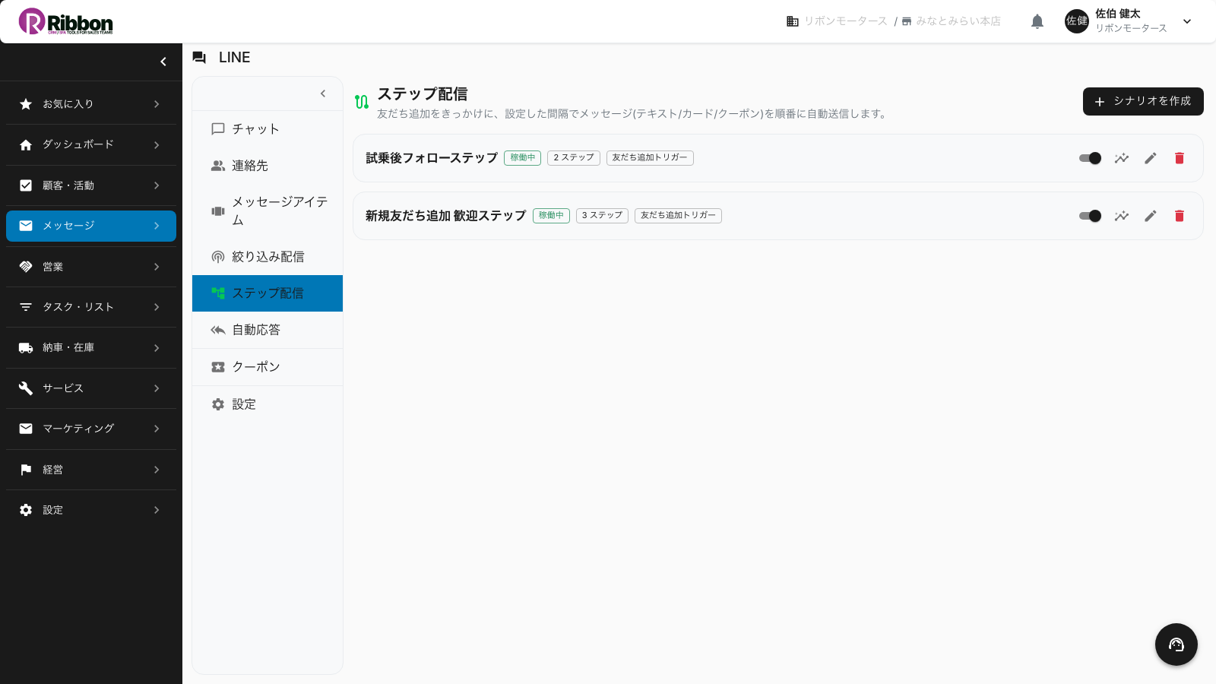Image resolution: width=1216 pixels, height=684 pixels.
Task: Click the 佐健 user avatar
Action: tap(1077, 21)
